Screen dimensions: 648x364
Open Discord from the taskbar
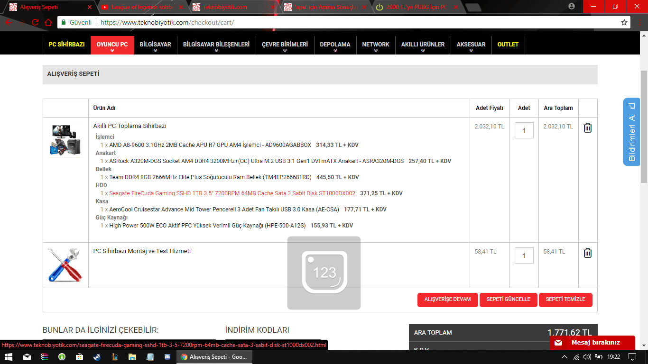(x=167, y=357)
